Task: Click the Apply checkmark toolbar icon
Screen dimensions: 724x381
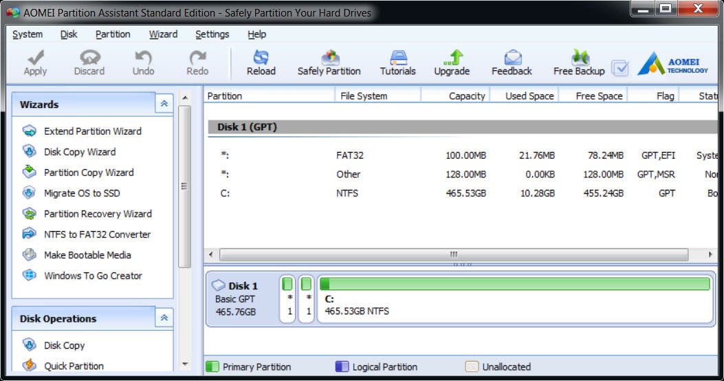Action: [36, 58]
